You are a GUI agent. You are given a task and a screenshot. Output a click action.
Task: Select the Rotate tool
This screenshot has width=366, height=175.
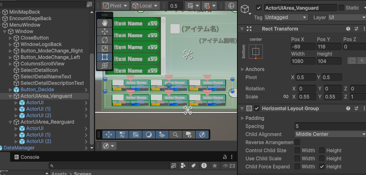[105, 40]
